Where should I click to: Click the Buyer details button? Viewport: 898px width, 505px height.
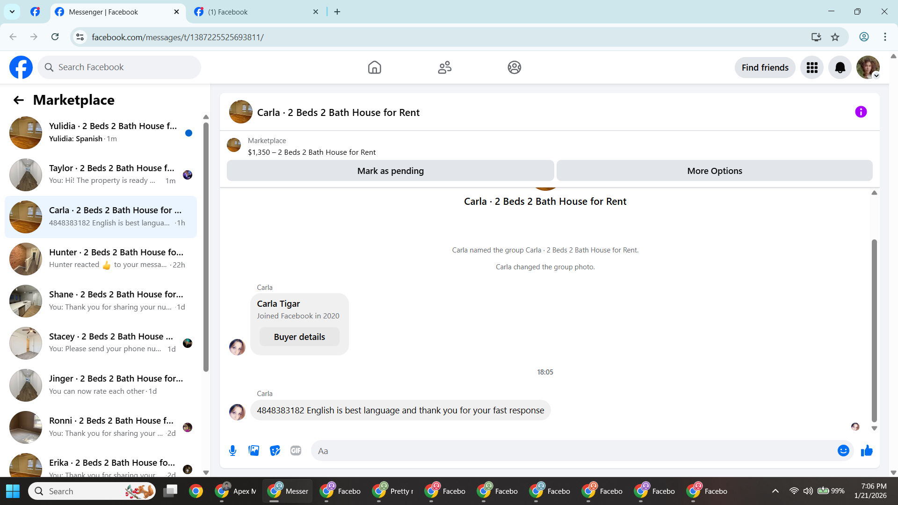299,337
